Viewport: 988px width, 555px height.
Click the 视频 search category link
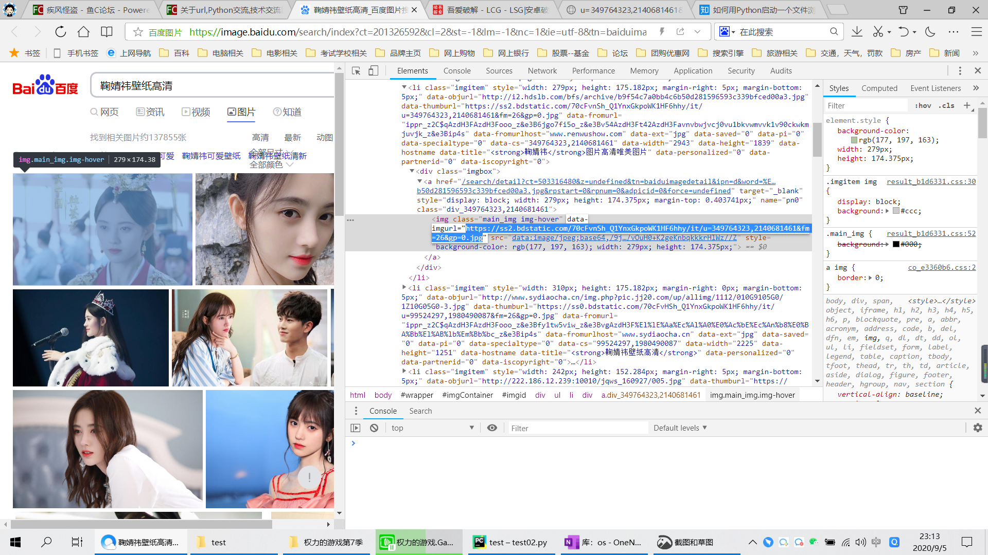coord(196,112)
